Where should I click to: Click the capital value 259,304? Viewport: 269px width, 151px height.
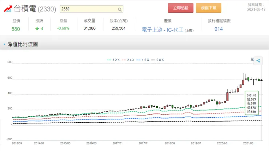(119, 28)
